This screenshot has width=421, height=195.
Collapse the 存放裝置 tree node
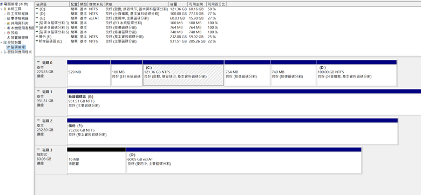pos(2,43)
